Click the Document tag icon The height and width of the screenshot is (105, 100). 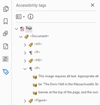click(26, 37)
